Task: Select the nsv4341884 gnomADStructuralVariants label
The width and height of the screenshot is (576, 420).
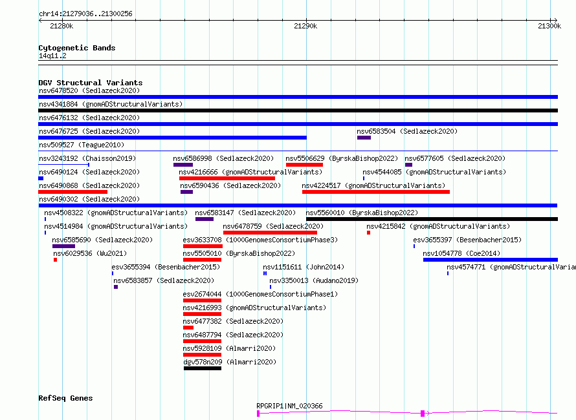Action: point(111,104)
